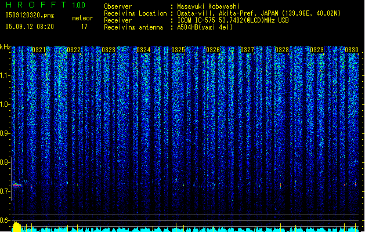Click the 0327 time marker
This screenshot has width=365, height=232.
point(247,50)
